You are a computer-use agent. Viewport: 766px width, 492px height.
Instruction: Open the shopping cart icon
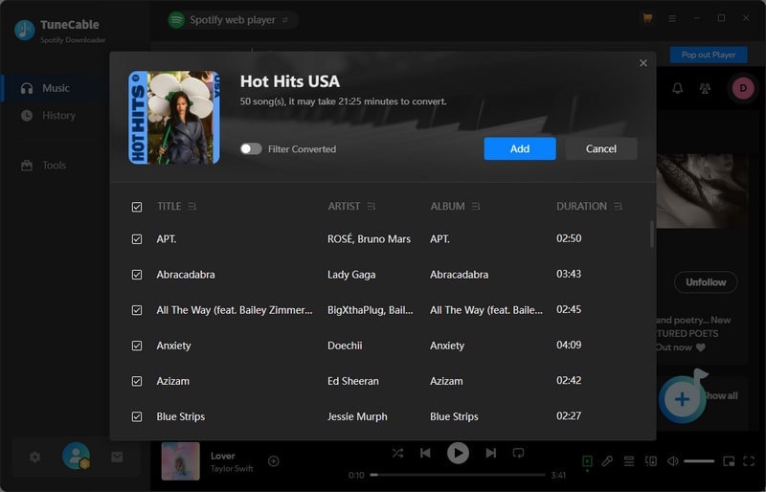tap(647, 18)
